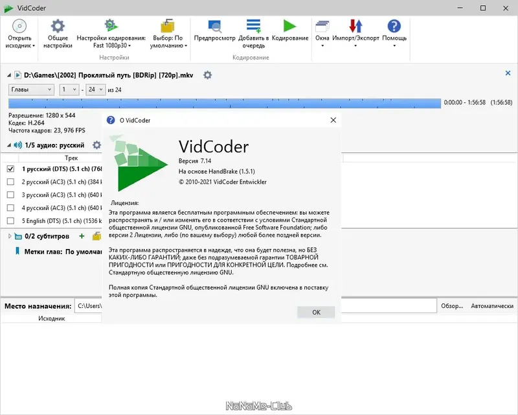Open Preview magnifier icon
The height and width of the screenshot is (415, 518).
click(x=215, y=26)
